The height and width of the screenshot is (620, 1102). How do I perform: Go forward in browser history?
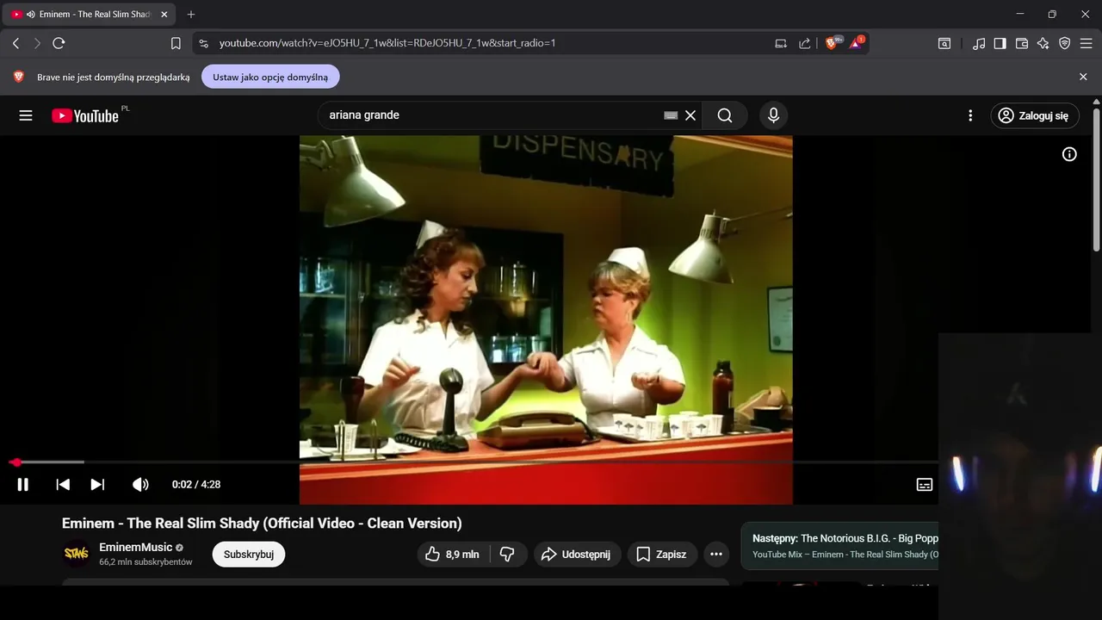click(37, 43)
